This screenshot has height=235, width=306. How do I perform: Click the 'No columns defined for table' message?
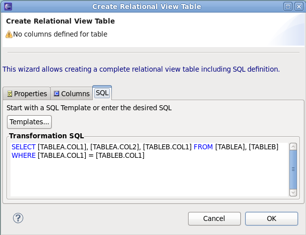pyautogui.click(x=60, y=34)
